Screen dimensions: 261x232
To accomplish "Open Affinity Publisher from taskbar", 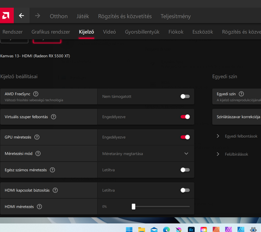I will point(216,229).
